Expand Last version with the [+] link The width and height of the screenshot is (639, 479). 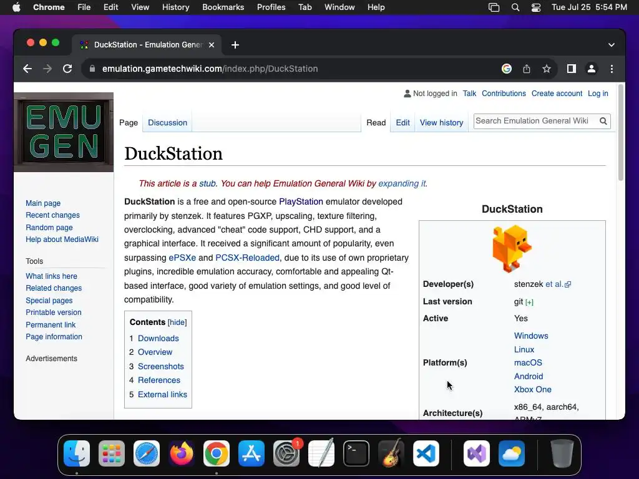(529, 302)
